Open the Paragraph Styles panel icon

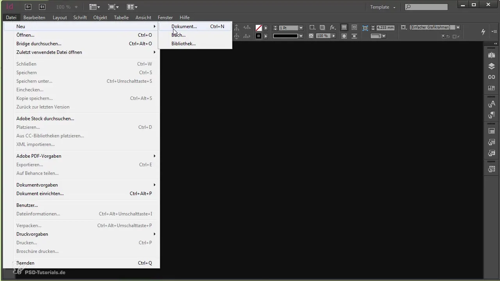point(491,115)
